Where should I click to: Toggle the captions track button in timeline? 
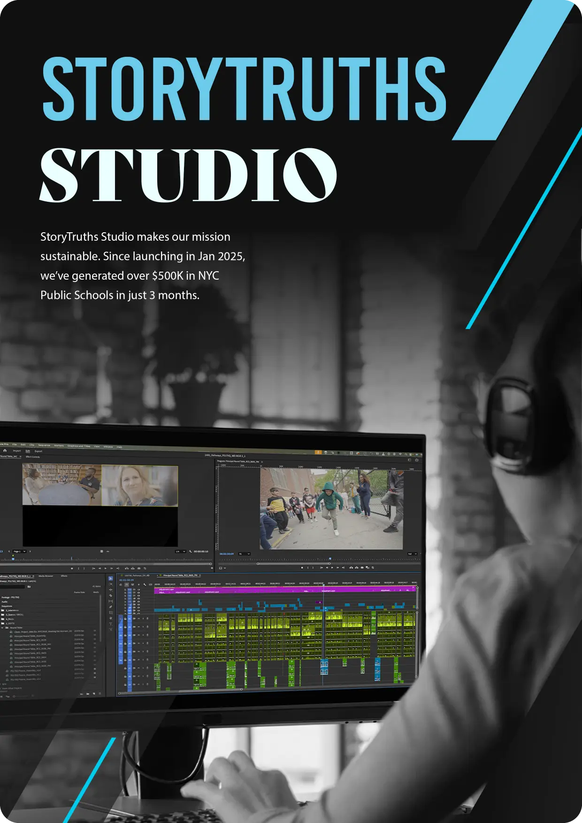tap(150, 585)
